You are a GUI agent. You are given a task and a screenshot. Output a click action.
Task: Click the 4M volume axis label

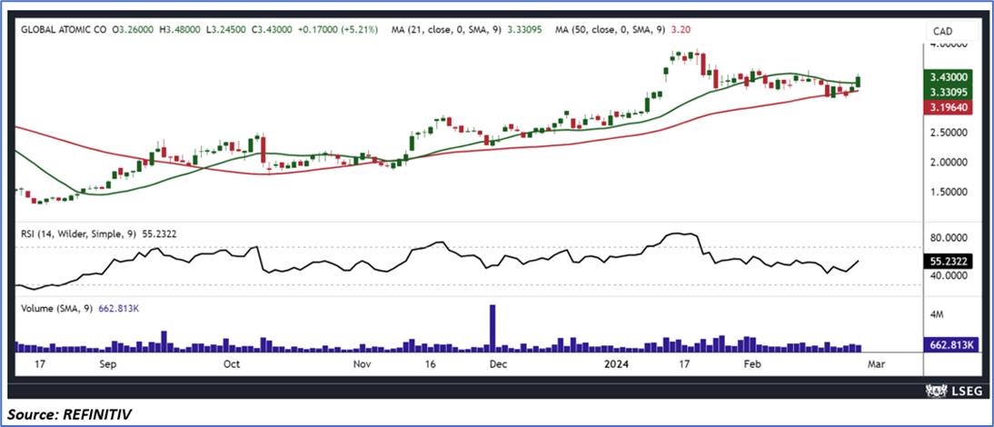939,315
